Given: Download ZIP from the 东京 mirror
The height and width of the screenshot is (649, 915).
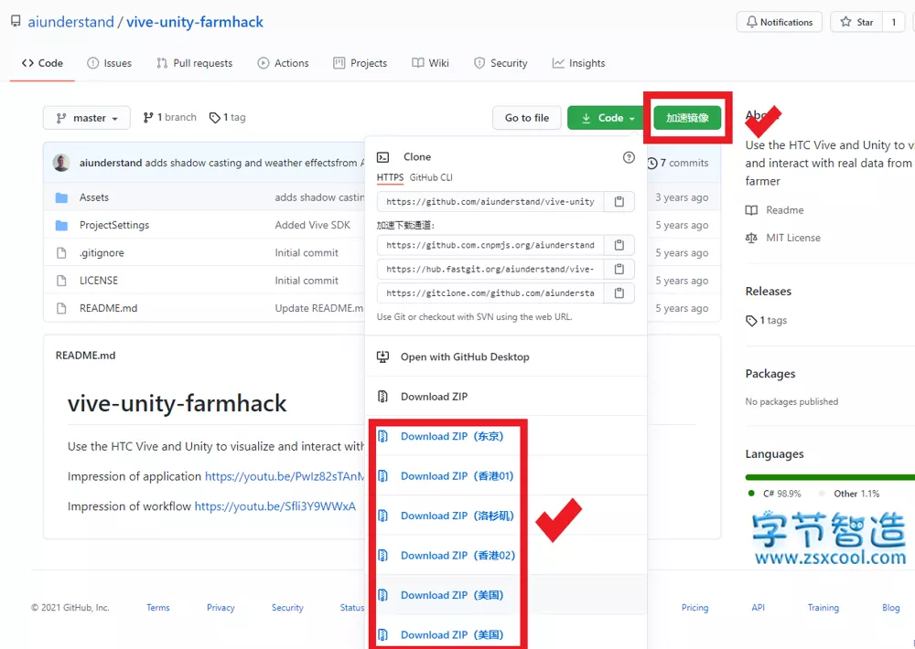Looking at the screenshot, I should [x=451, y=436].
